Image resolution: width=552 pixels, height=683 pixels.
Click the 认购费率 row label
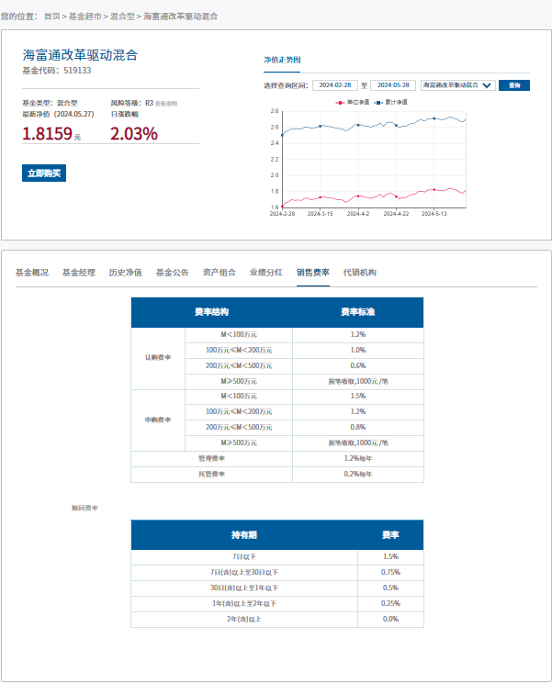[x=158, y=358]
